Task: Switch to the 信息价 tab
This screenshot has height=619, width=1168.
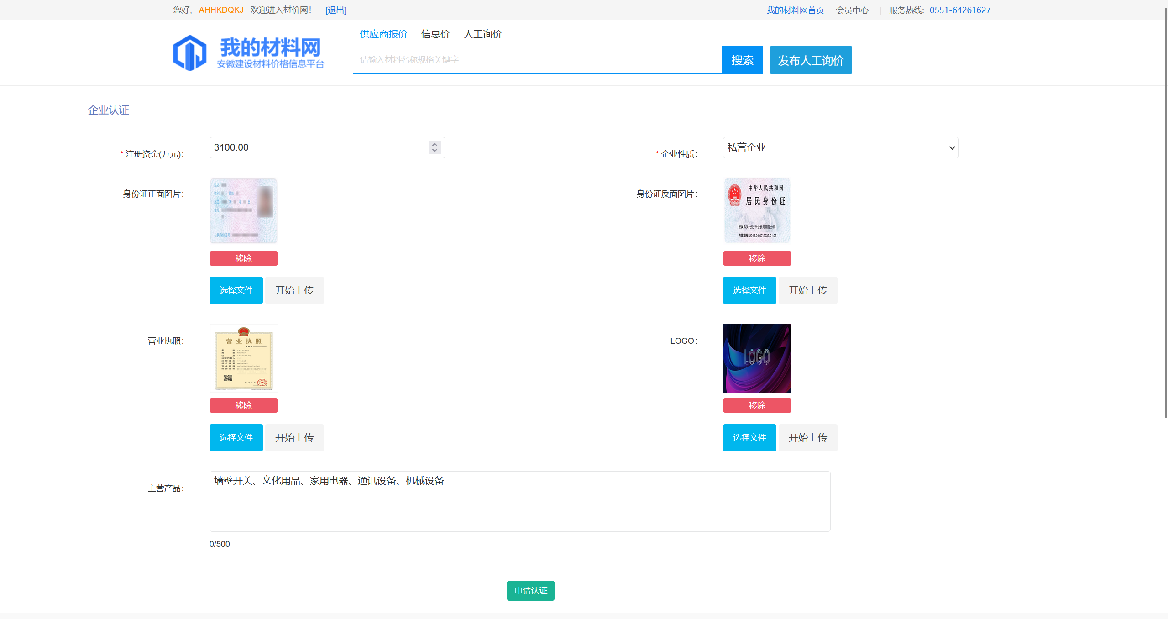Action: (435, 34)
